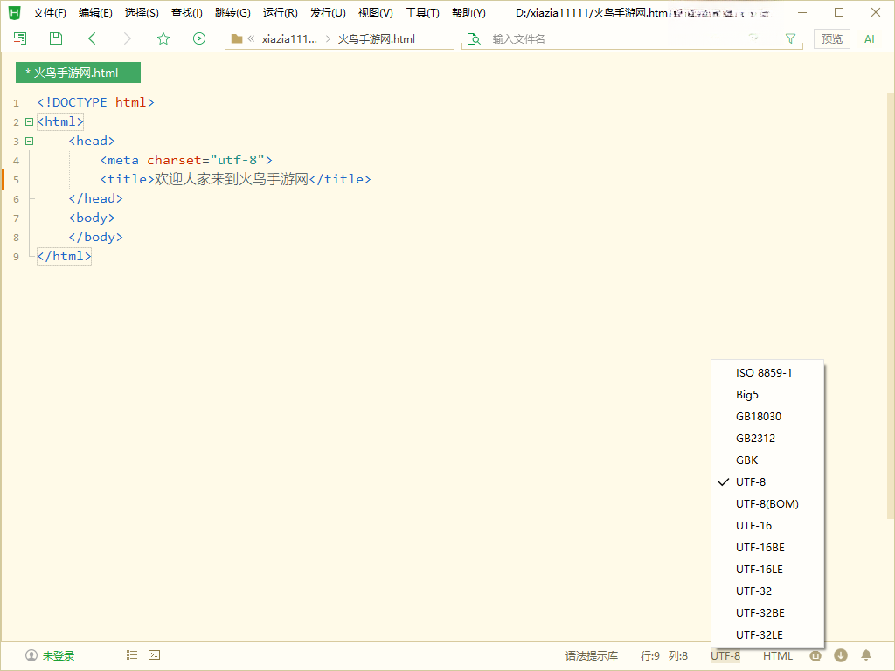
Task: Click the 未登录 login link
Action: [x=59, y=655]
